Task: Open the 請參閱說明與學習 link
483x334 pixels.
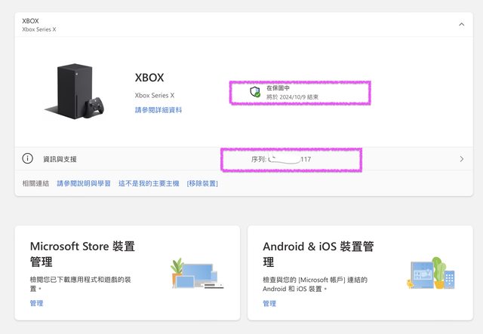Action: [x=84, y=183]
